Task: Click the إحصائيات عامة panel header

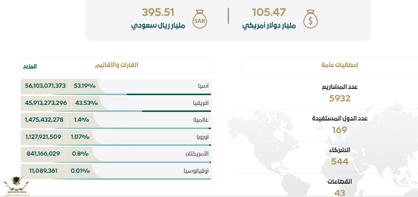Action: click(330, 66)
